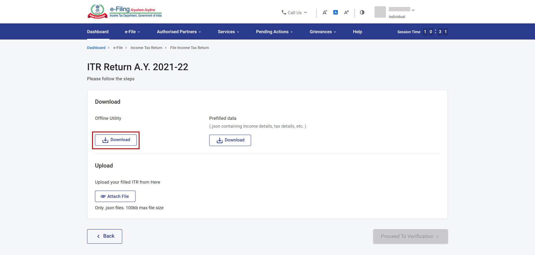Decrease font size with A- icon

(x=325, y=12)
